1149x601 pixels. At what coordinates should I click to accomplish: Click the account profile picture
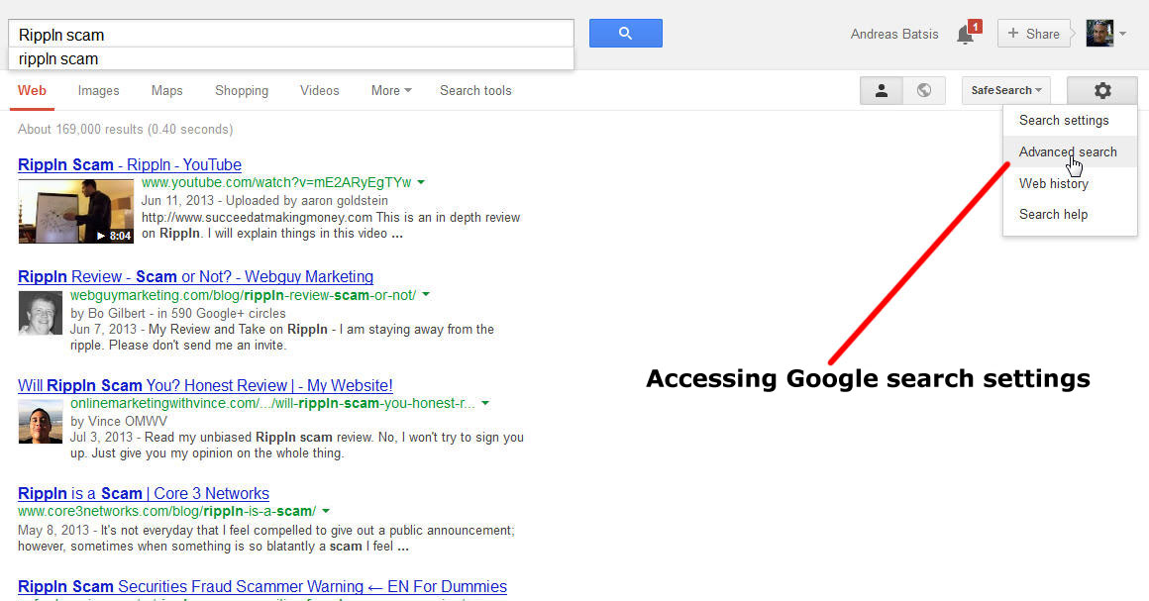1099,33
